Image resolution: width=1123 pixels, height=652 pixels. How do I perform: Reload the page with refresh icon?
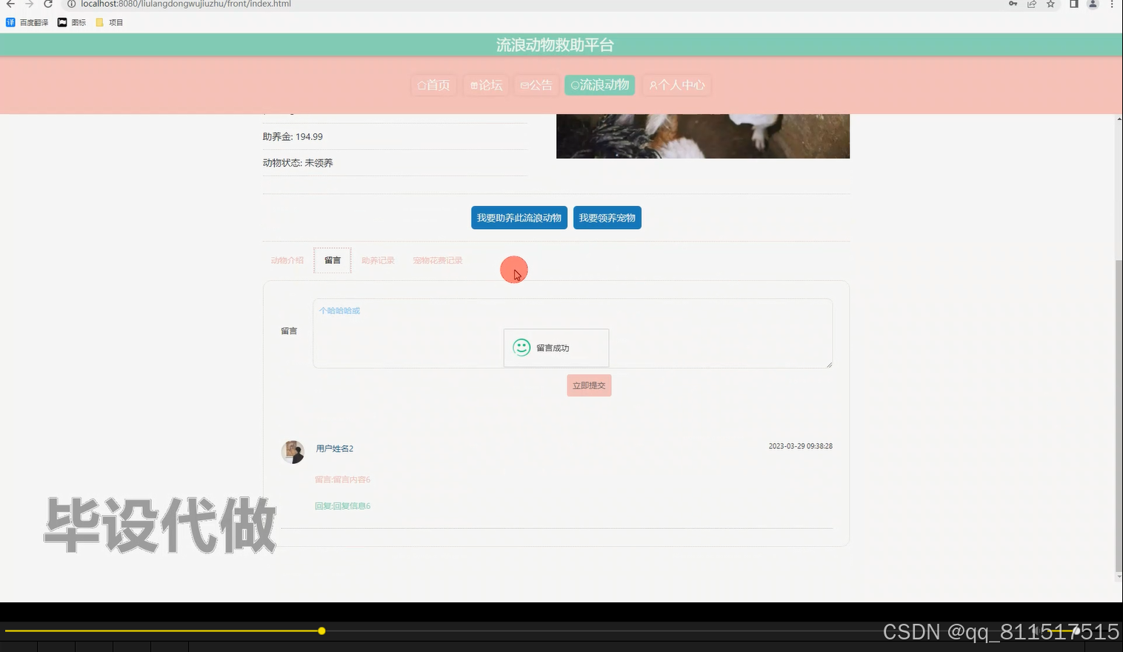tap(48, 4)
